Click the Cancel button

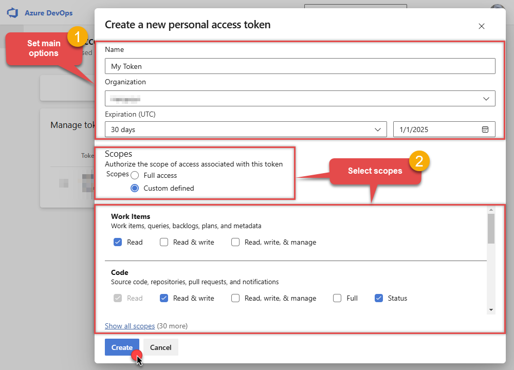160,347
